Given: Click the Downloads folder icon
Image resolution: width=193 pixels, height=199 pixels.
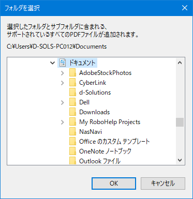Looking at the screenshot, I should click(x=72, y=112).
